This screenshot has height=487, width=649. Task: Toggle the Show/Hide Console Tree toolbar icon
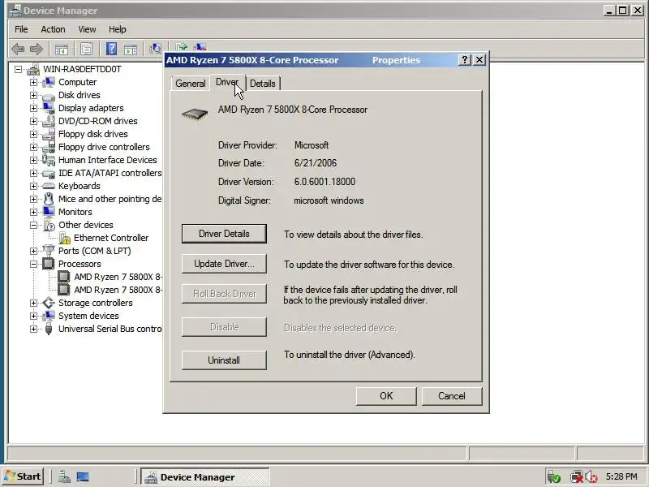pyautogui.click(x=62, y=50)
